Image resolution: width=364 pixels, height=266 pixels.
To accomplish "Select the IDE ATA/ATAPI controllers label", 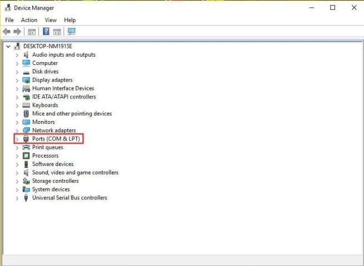I will tap(64, 97).
